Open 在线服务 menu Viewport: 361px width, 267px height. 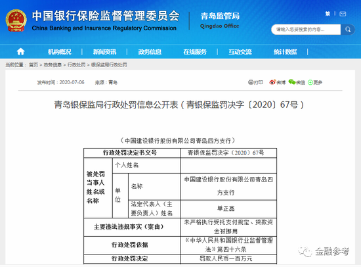click(195, 52)
